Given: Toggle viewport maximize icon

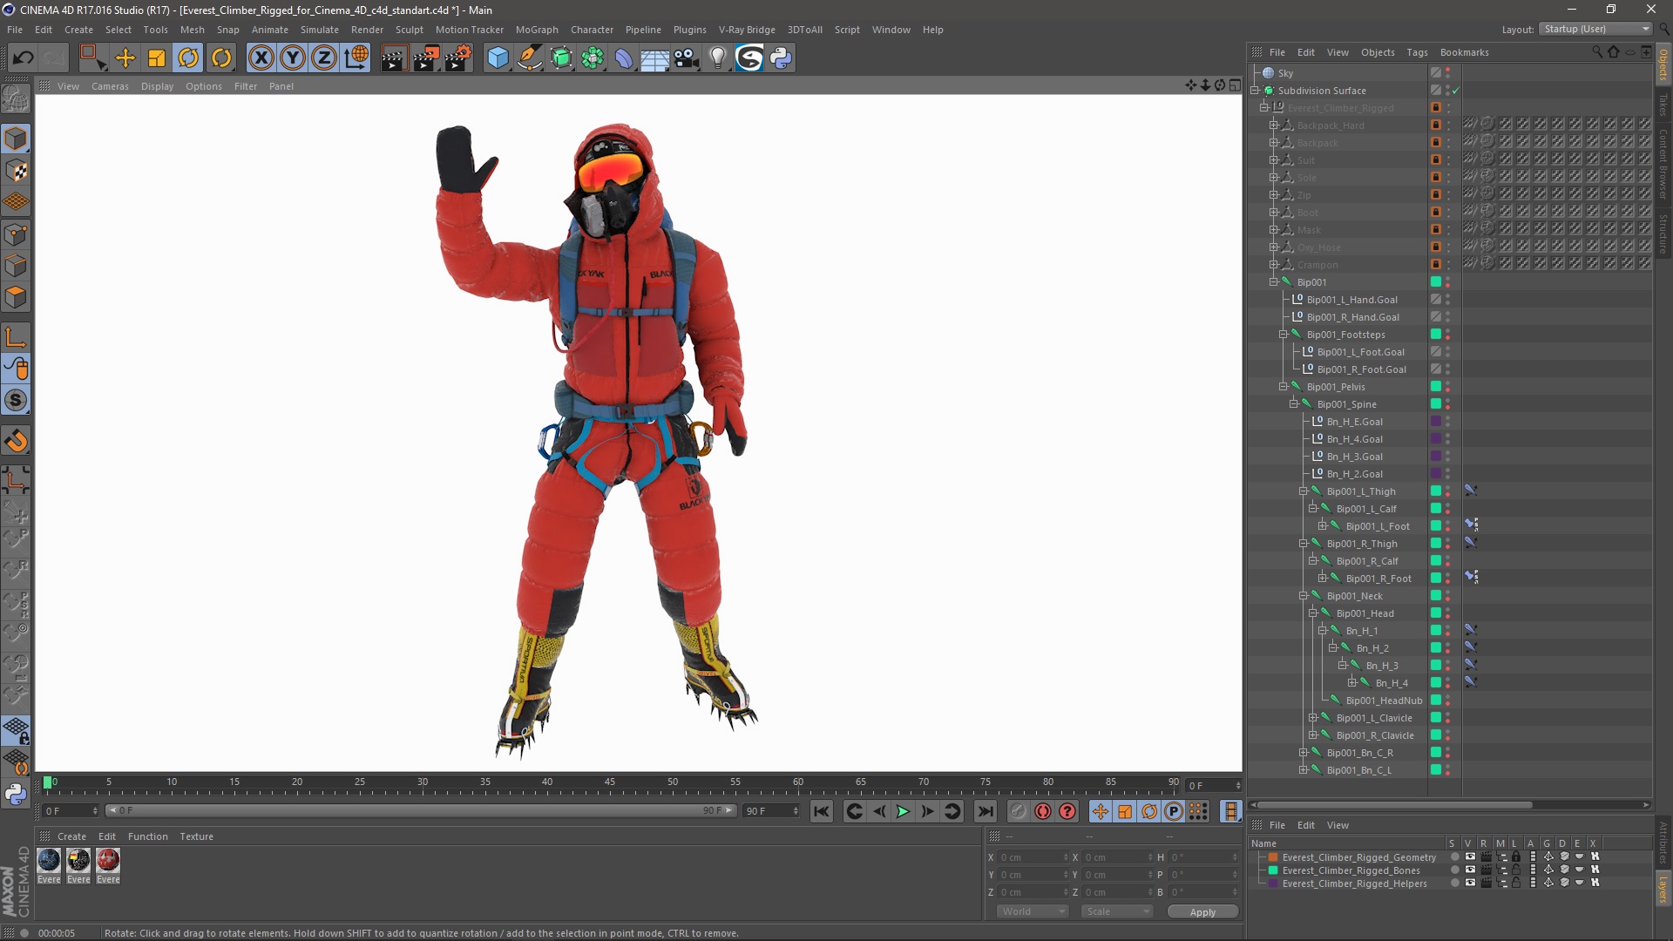Looking at the screenshot, I should [x=1235, y=85].
